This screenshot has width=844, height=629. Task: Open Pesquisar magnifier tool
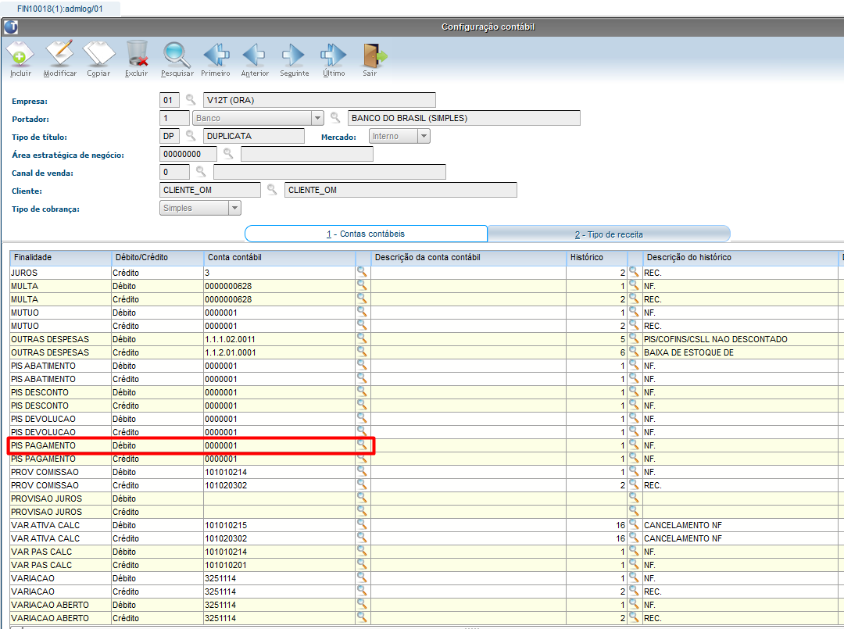click(x=177, y=54)
